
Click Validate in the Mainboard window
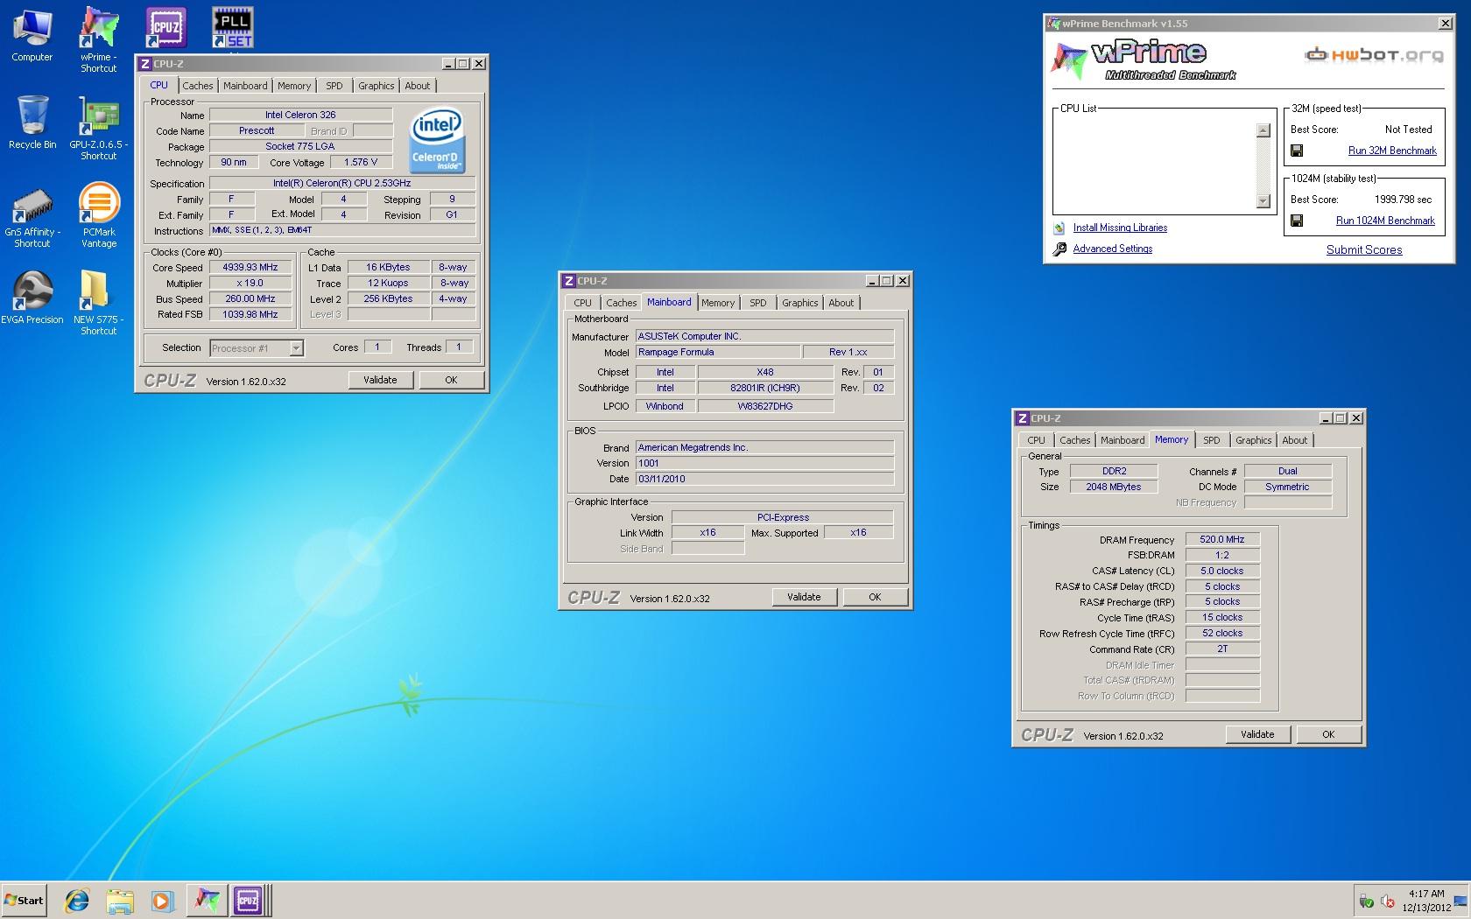804,597
